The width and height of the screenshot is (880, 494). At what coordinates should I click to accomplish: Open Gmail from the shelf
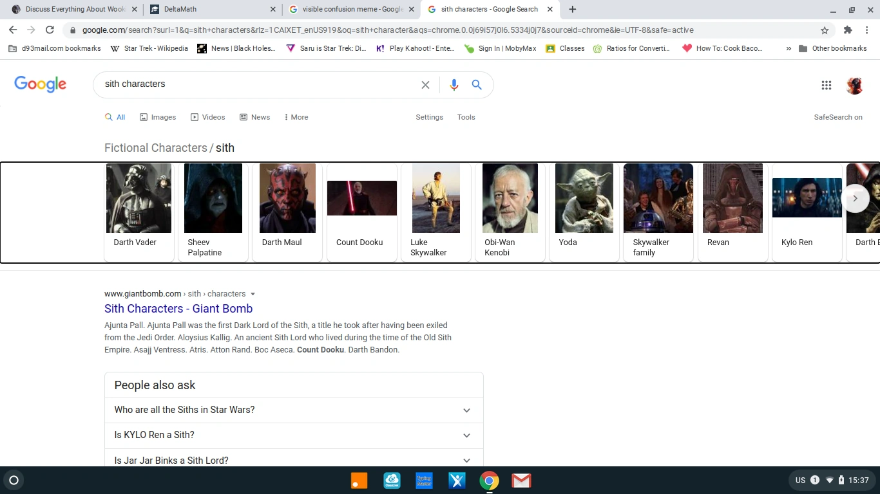(521, 480)
